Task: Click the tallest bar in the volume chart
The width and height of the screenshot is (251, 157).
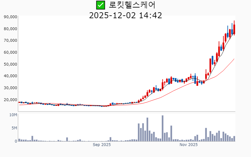Action: (x=163, y=128)
